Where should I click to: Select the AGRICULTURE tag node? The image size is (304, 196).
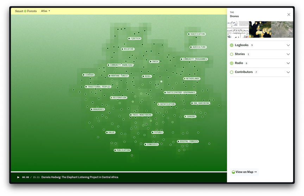click(x=198, y=47)
